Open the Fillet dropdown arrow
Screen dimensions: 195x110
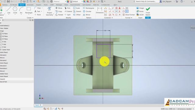click(42, 8)
